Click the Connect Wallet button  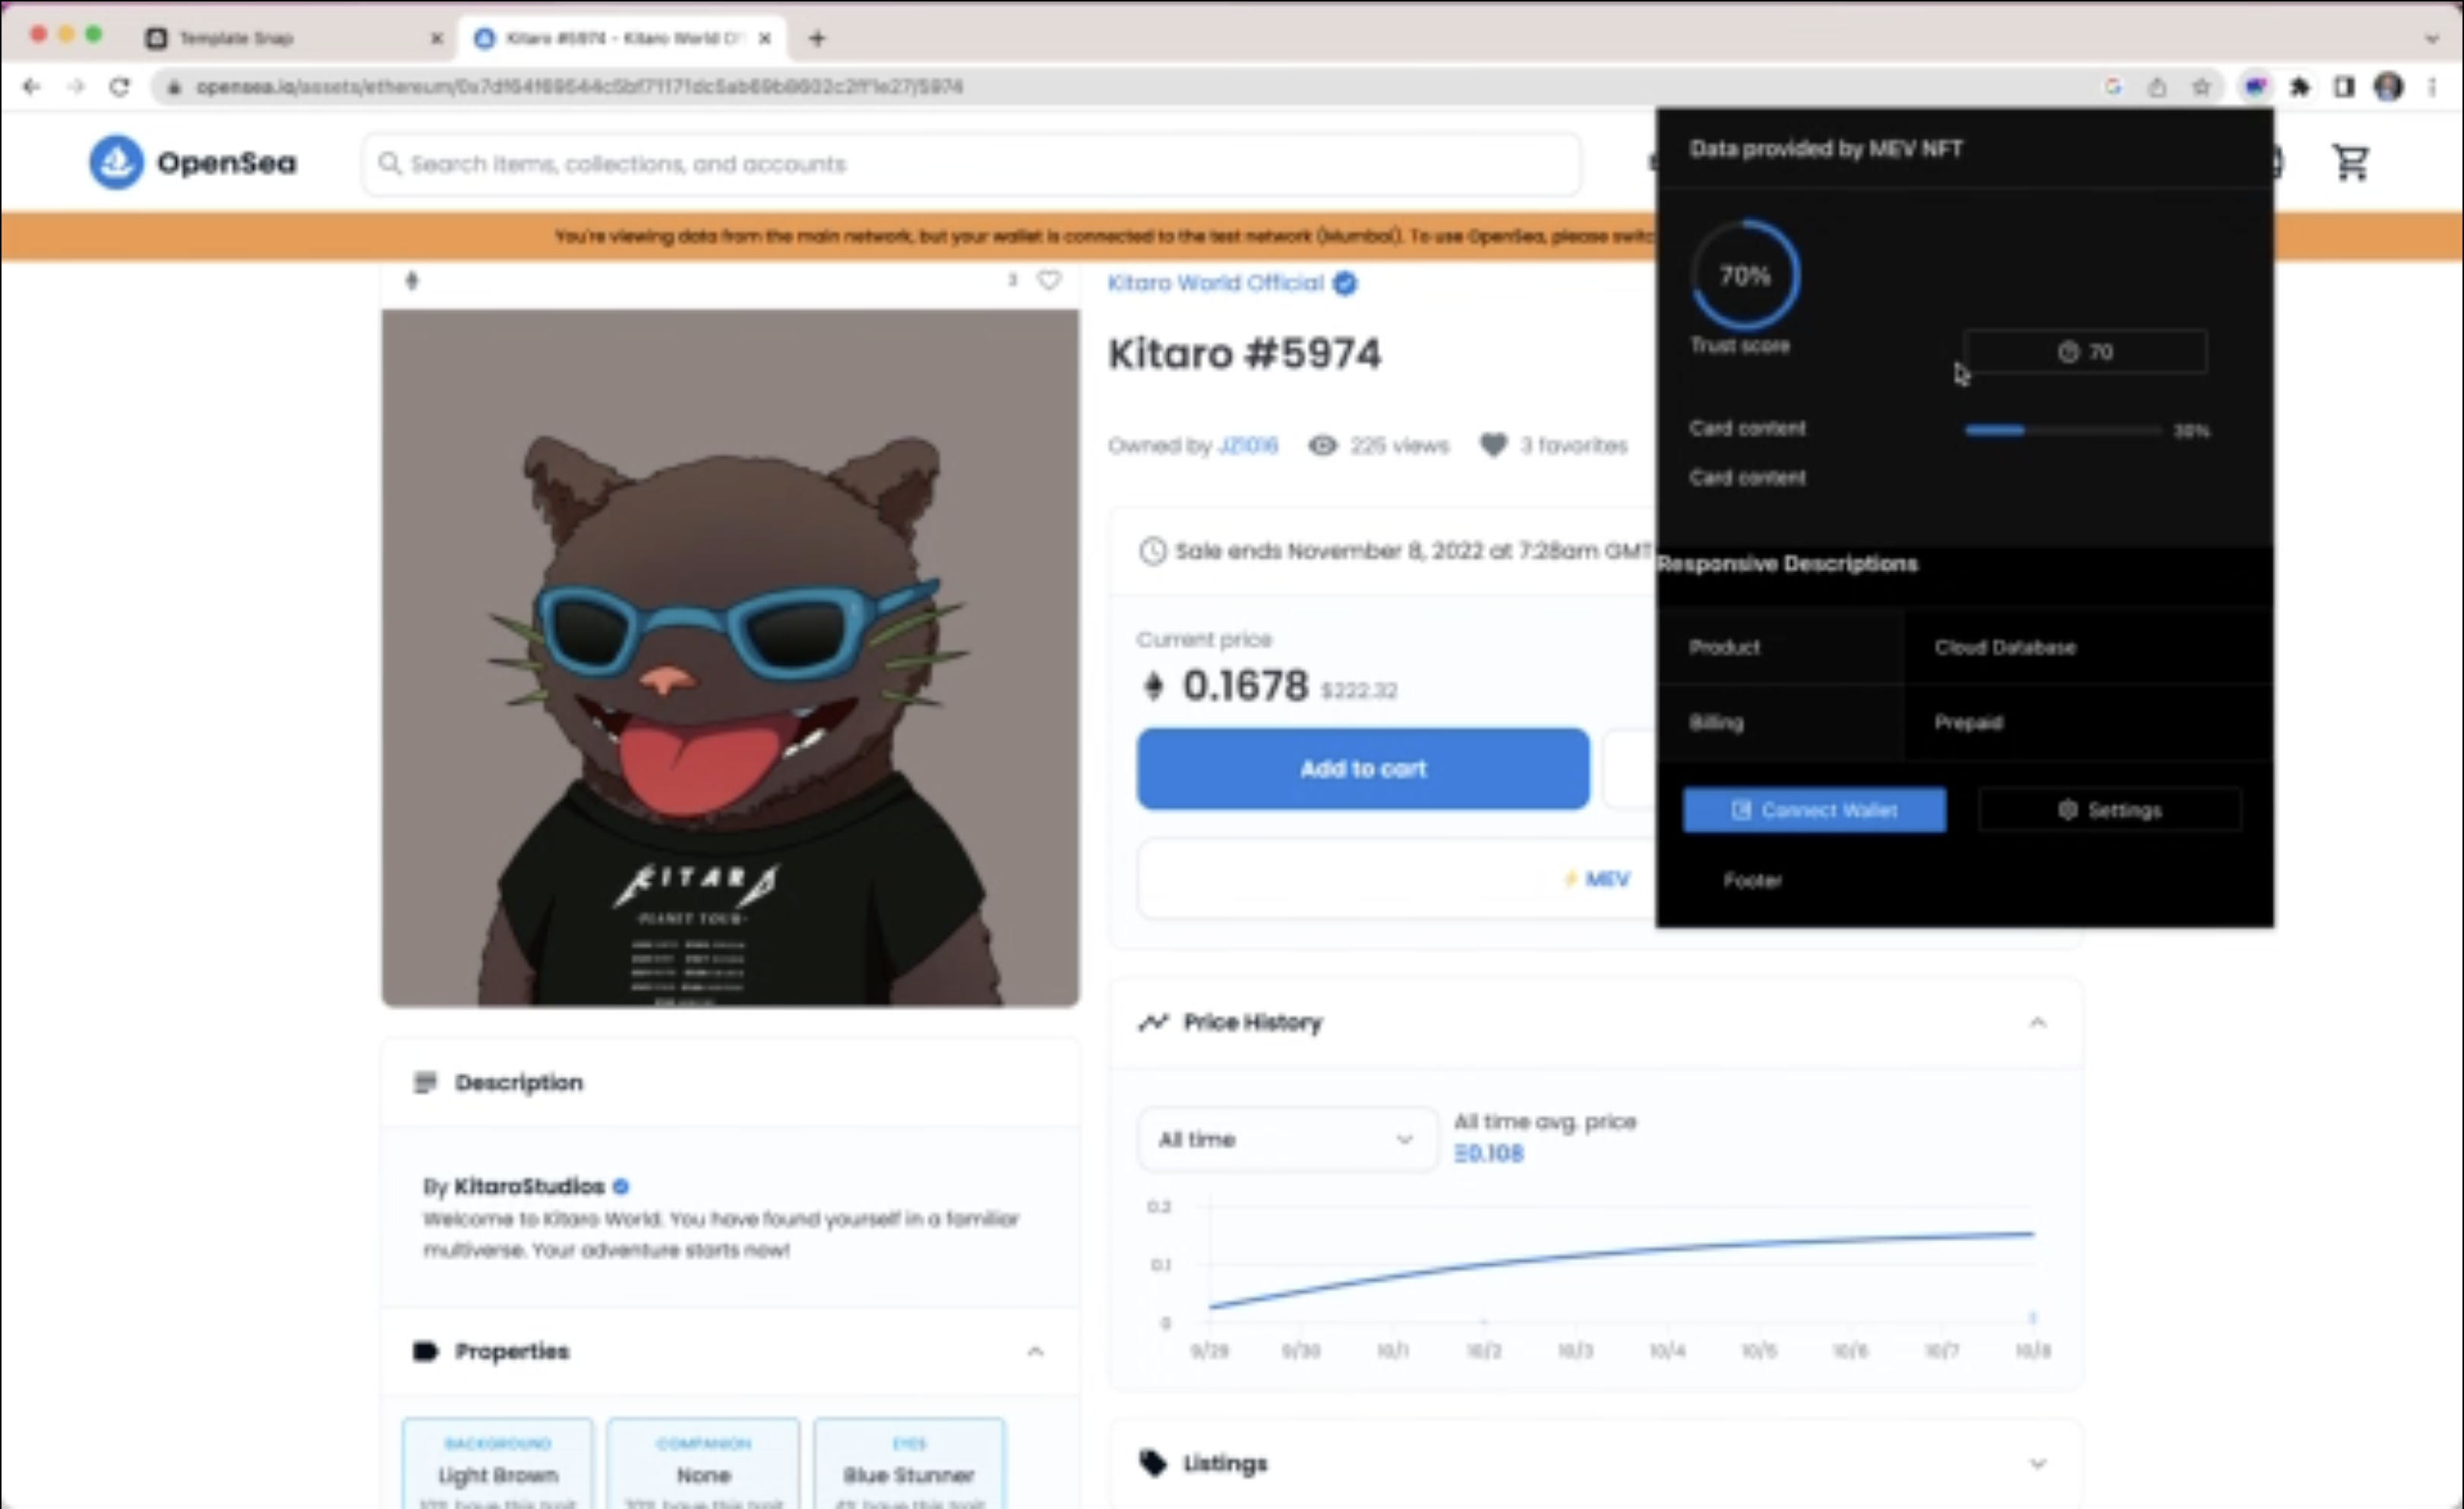[1814, 809]
